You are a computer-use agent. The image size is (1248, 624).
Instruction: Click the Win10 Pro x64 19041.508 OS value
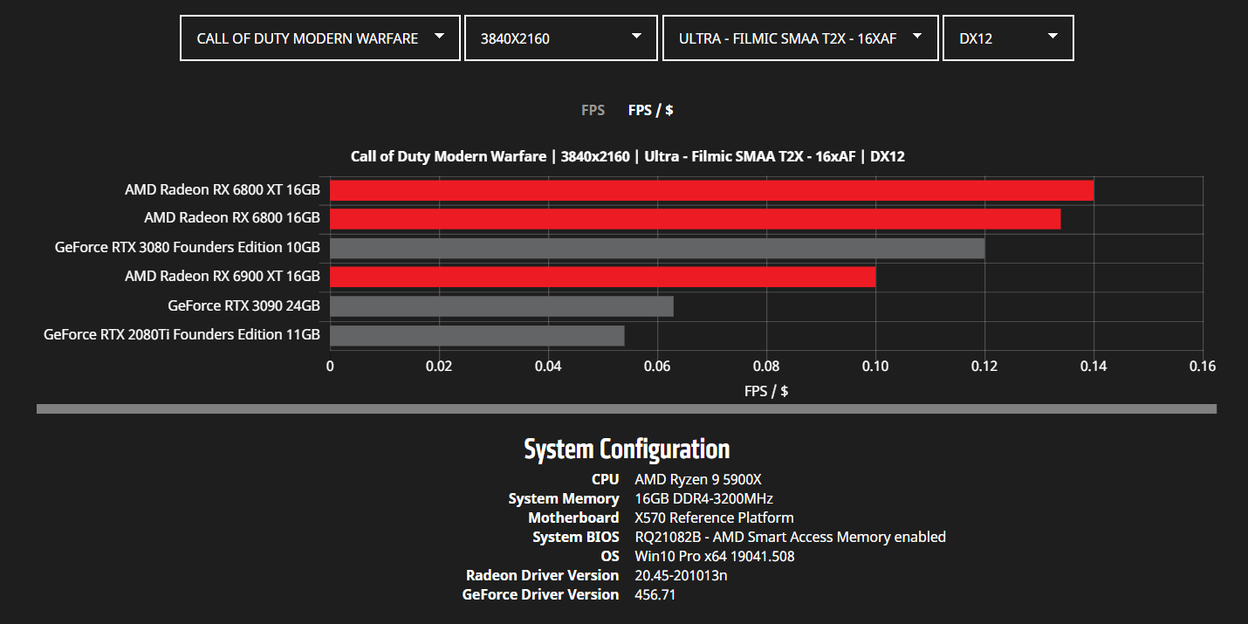[715, 556]
